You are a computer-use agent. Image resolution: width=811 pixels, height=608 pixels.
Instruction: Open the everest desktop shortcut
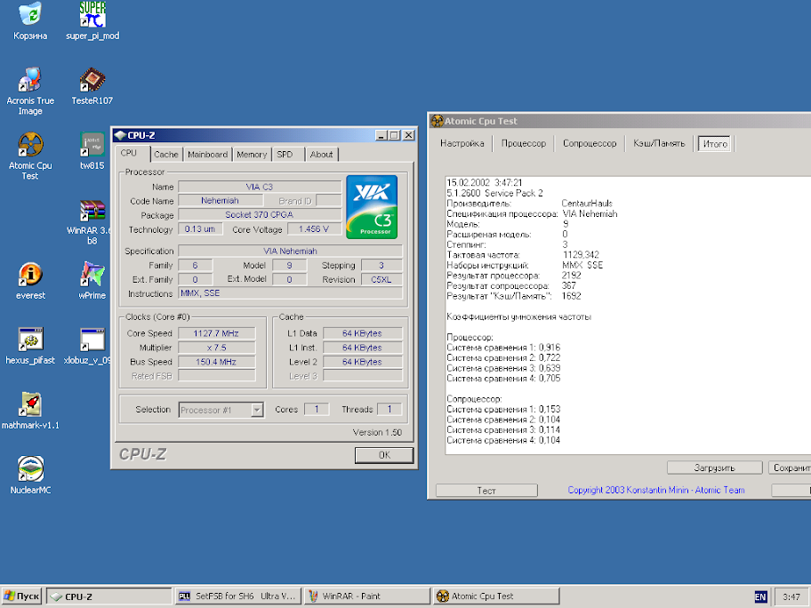click(x=30, y=276)
